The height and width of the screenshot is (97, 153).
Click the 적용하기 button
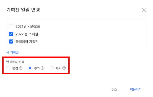tap(136, 89)
